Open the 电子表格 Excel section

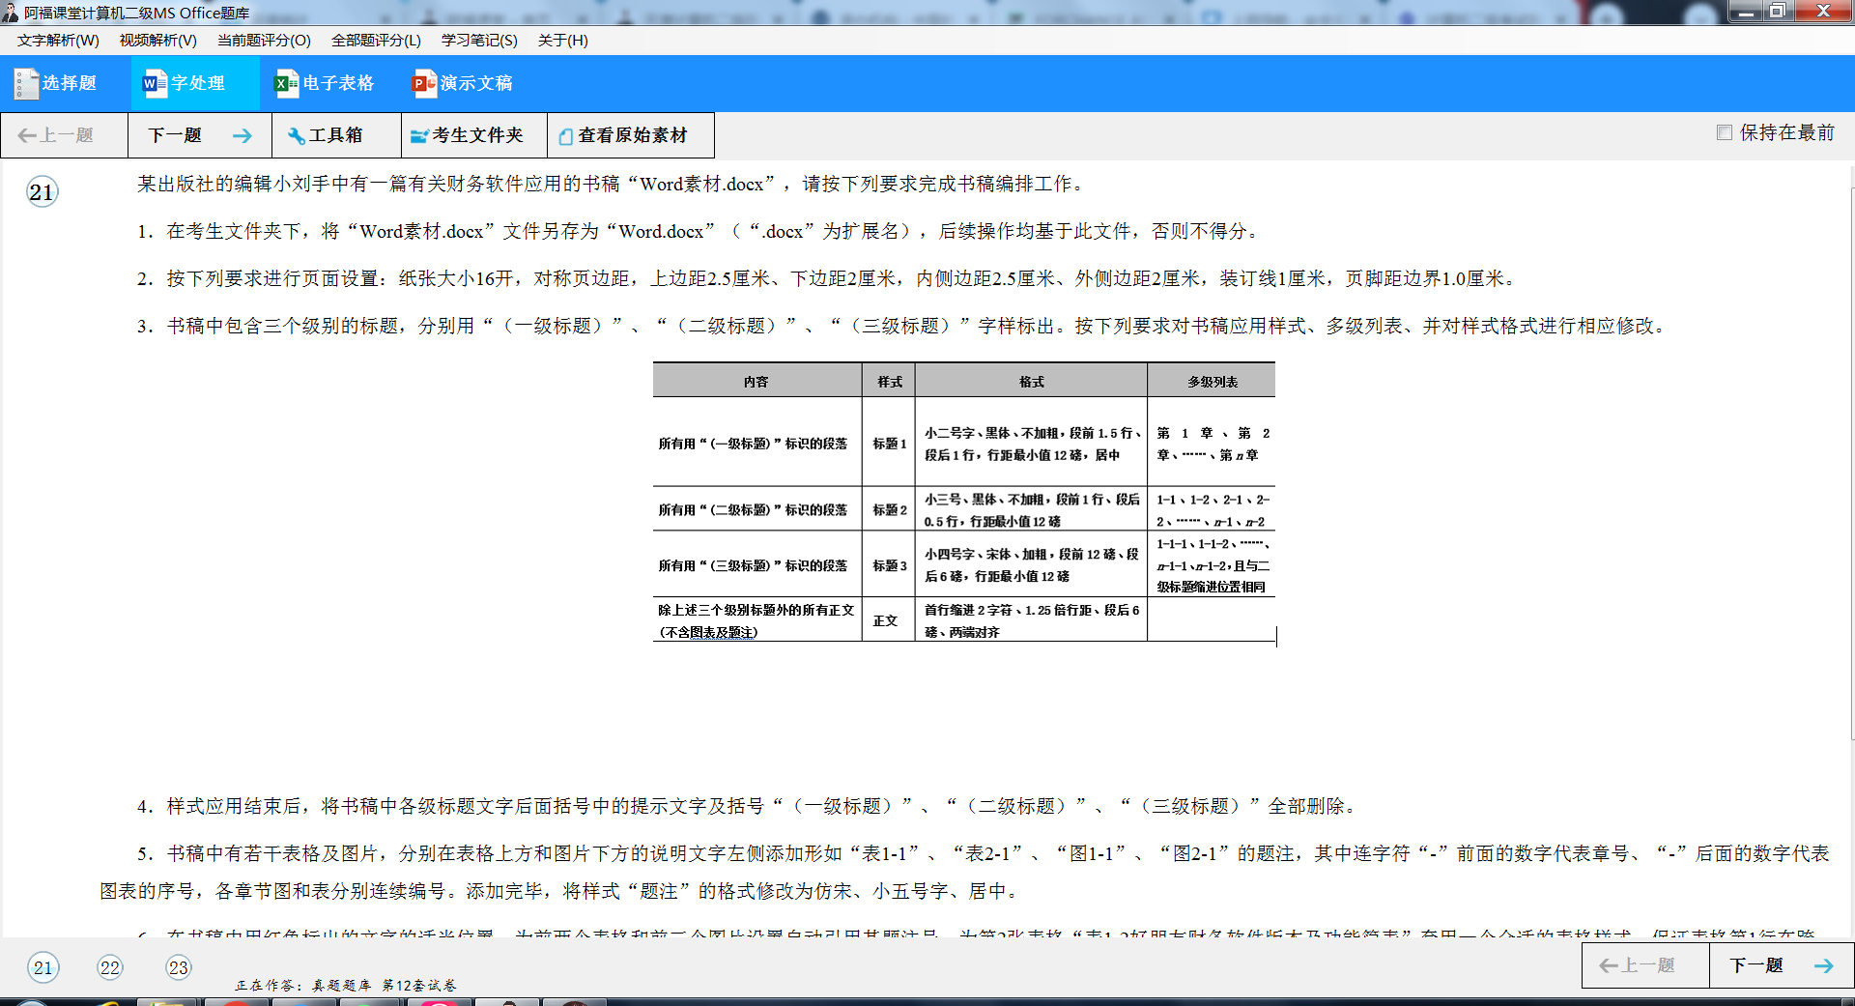325,84
